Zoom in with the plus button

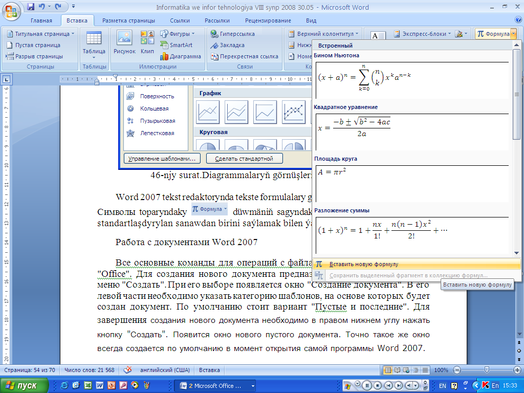pos(517,370)
